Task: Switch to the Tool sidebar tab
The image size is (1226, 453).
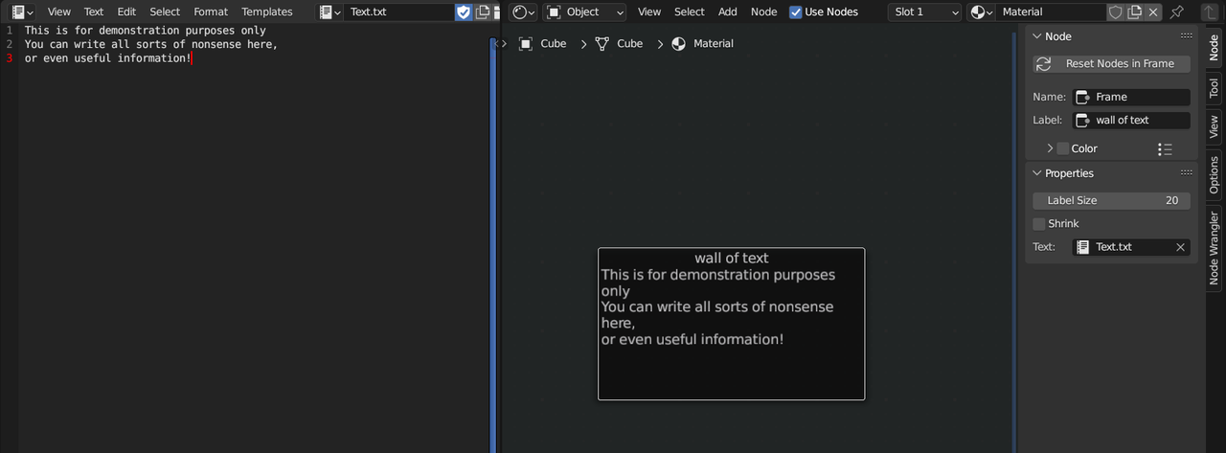Action: 1215,89
